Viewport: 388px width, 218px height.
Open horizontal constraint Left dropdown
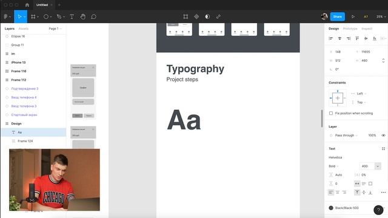pyautogui.click(x=361, y=94)
